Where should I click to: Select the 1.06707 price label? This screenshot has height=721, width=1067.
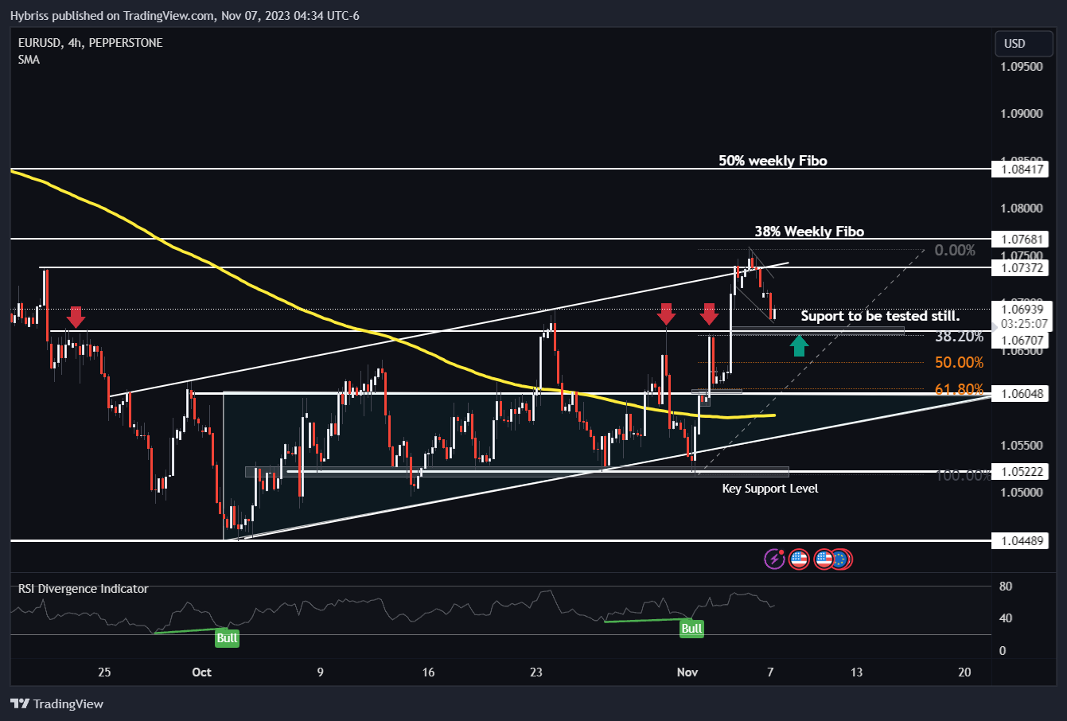[x=1020, y=340]
